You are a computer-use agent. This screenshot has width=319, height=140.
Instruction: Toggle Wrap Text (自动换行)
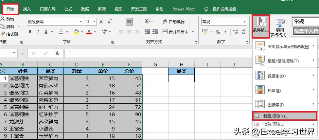pos(173,22)
